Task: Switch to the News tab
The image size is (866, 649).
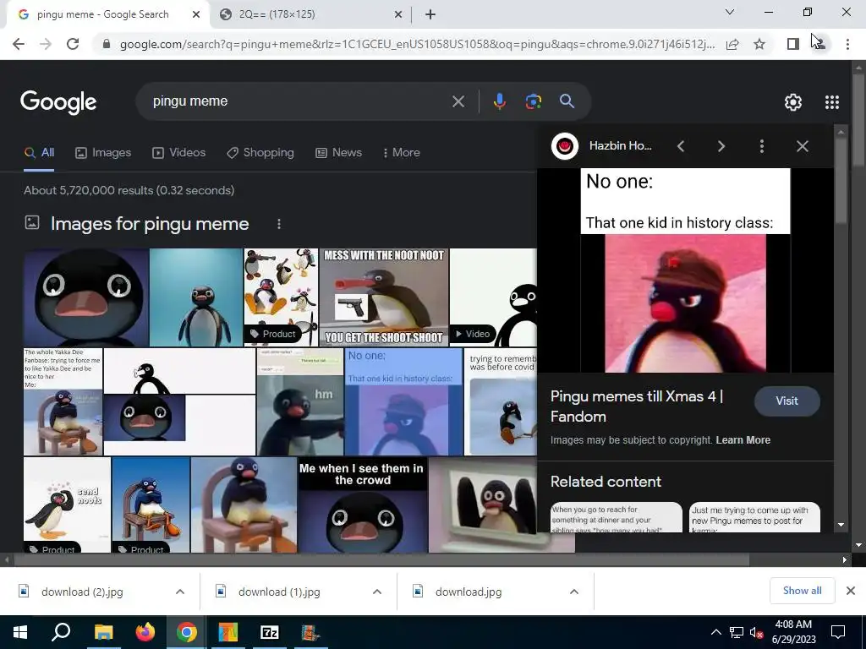Action: (x=338, y=153)
